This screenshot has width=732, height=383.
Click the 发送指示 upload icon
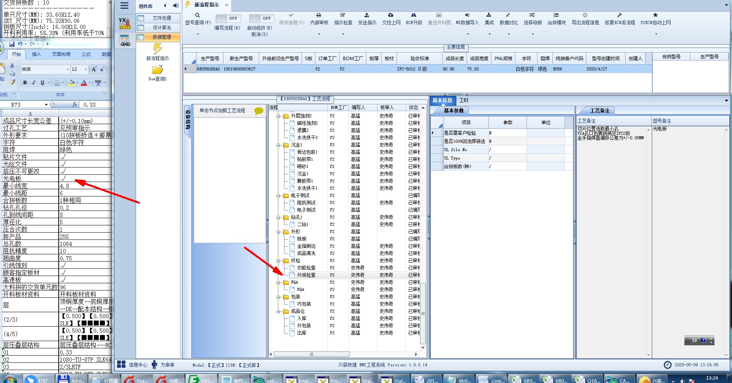(x=367, y=15)
